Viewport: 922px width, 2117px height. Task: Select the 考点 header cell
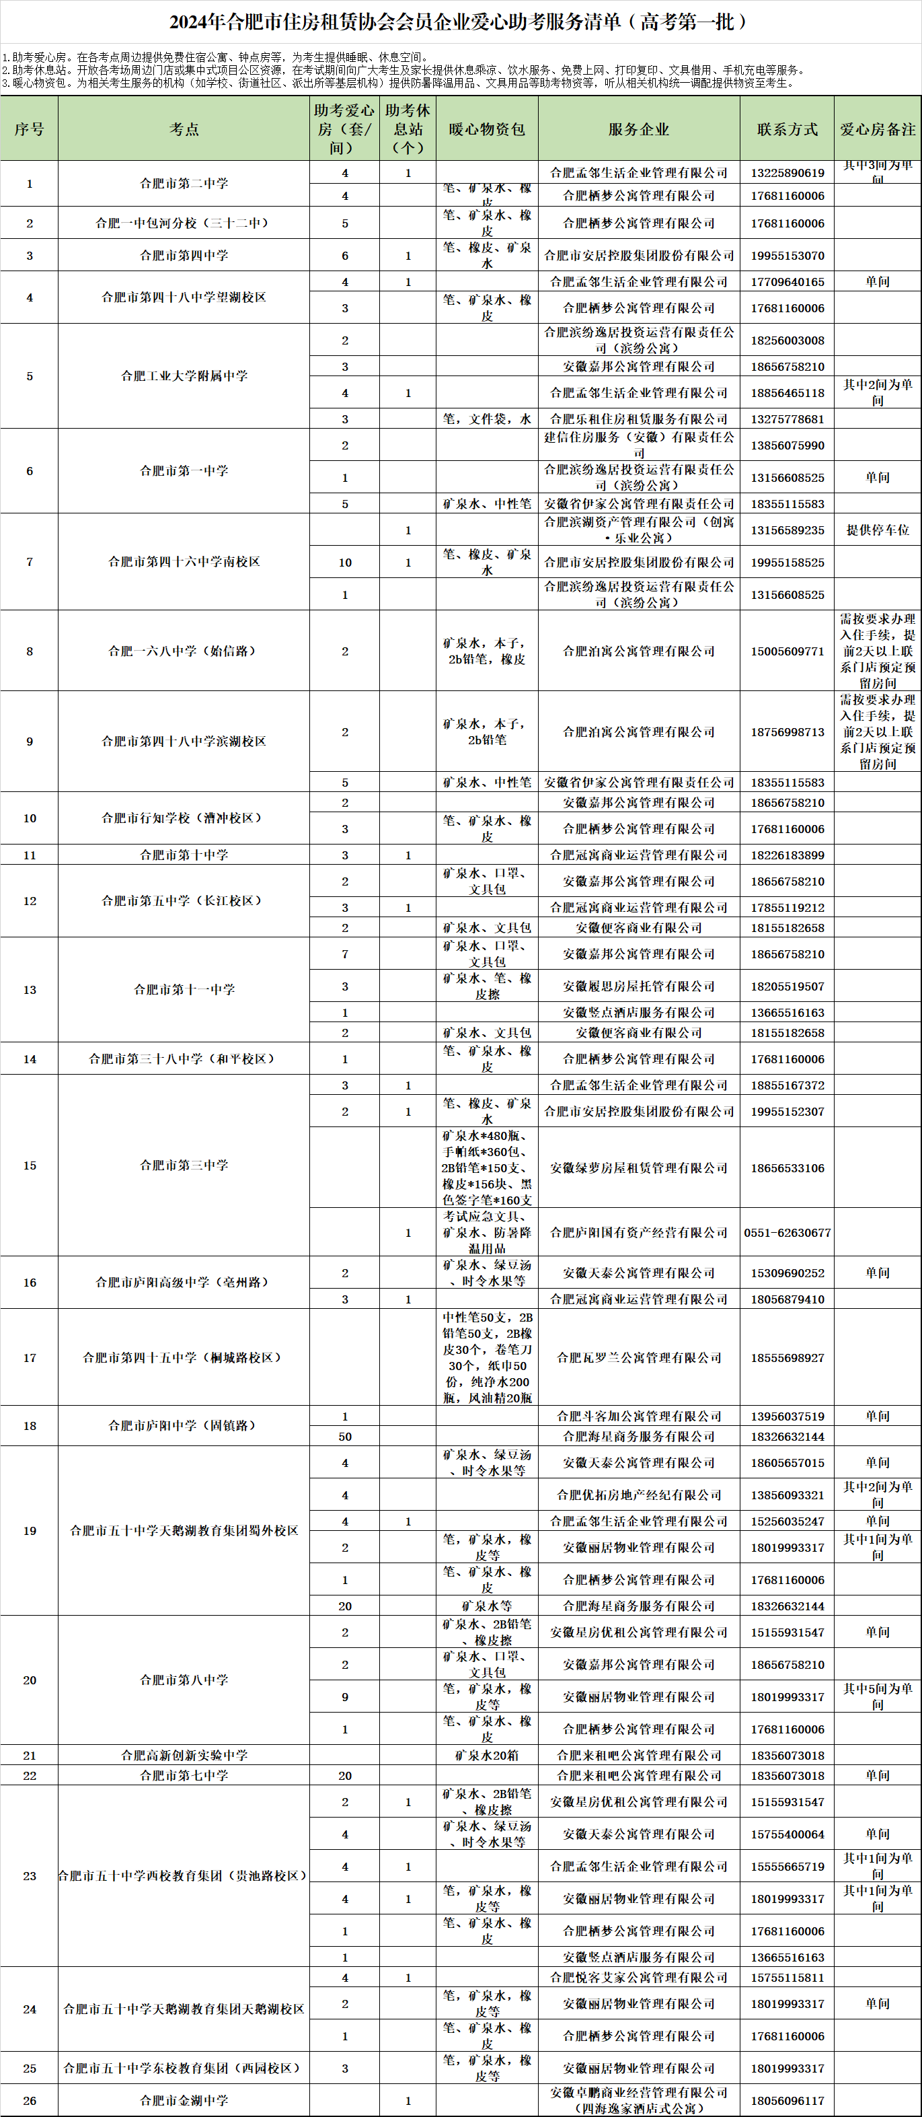point(184,129)
